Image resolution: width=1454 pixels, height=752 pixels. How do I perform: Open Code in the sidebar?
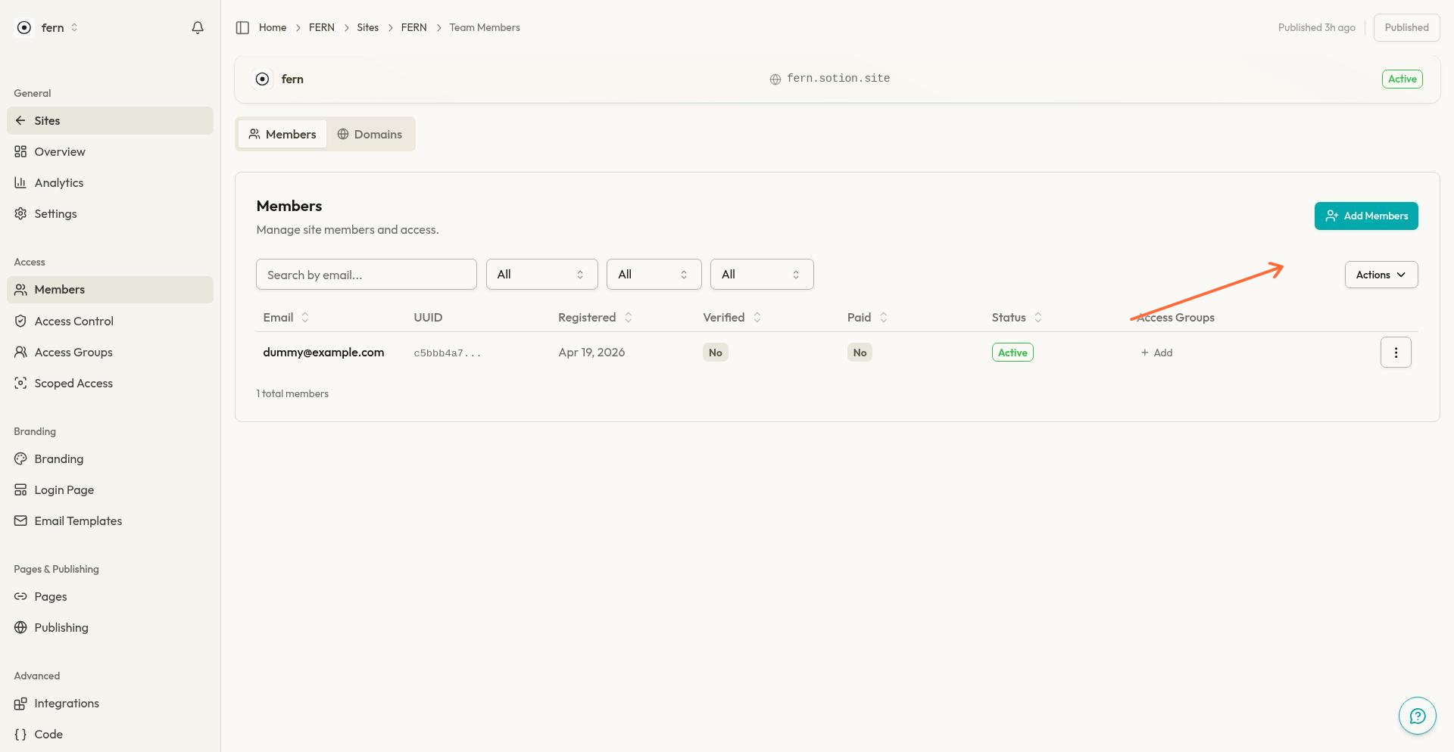coord(110,734)
